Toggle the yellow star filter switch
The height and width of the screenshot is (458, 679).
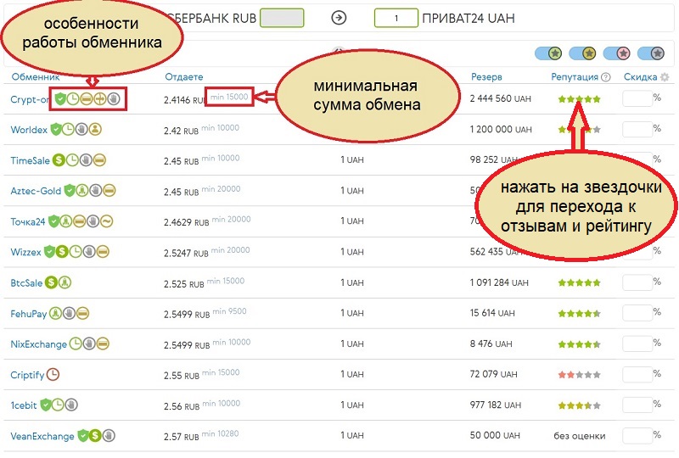pos(582,53)
